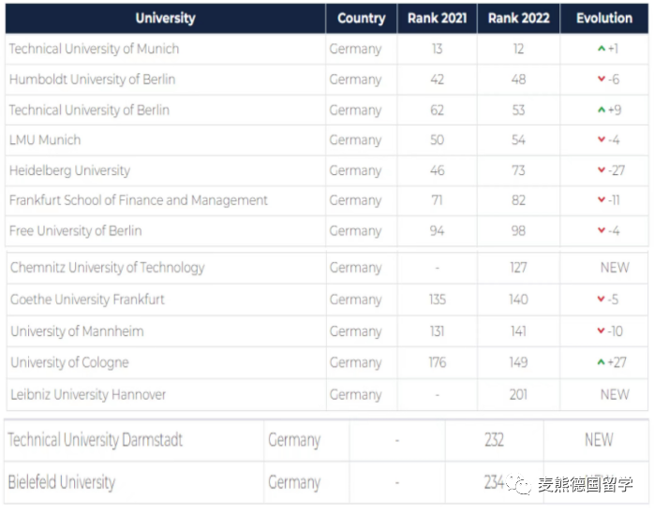This screenshot has width=654, height=514.
Task: Click Rank 2021 value 42
Action: pyautogui.click(x=437, y=80)
